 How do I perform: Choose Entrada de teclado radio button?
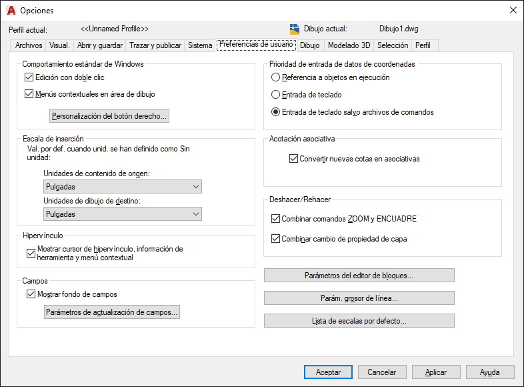[275, 95]
